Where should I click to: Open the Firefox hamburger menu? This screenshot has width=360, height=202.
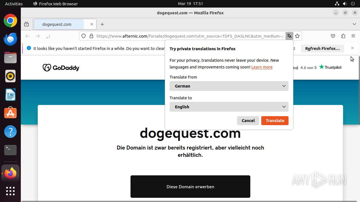[x=353, y=36]
